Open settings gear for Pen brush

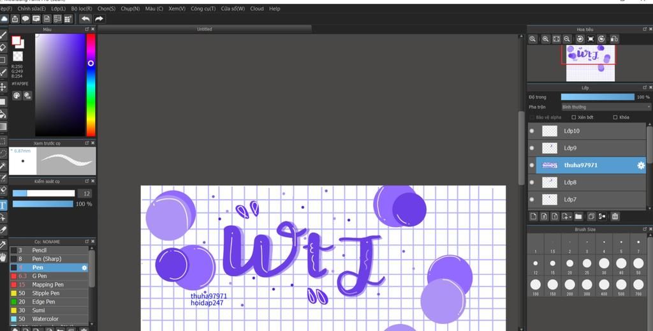84,268
